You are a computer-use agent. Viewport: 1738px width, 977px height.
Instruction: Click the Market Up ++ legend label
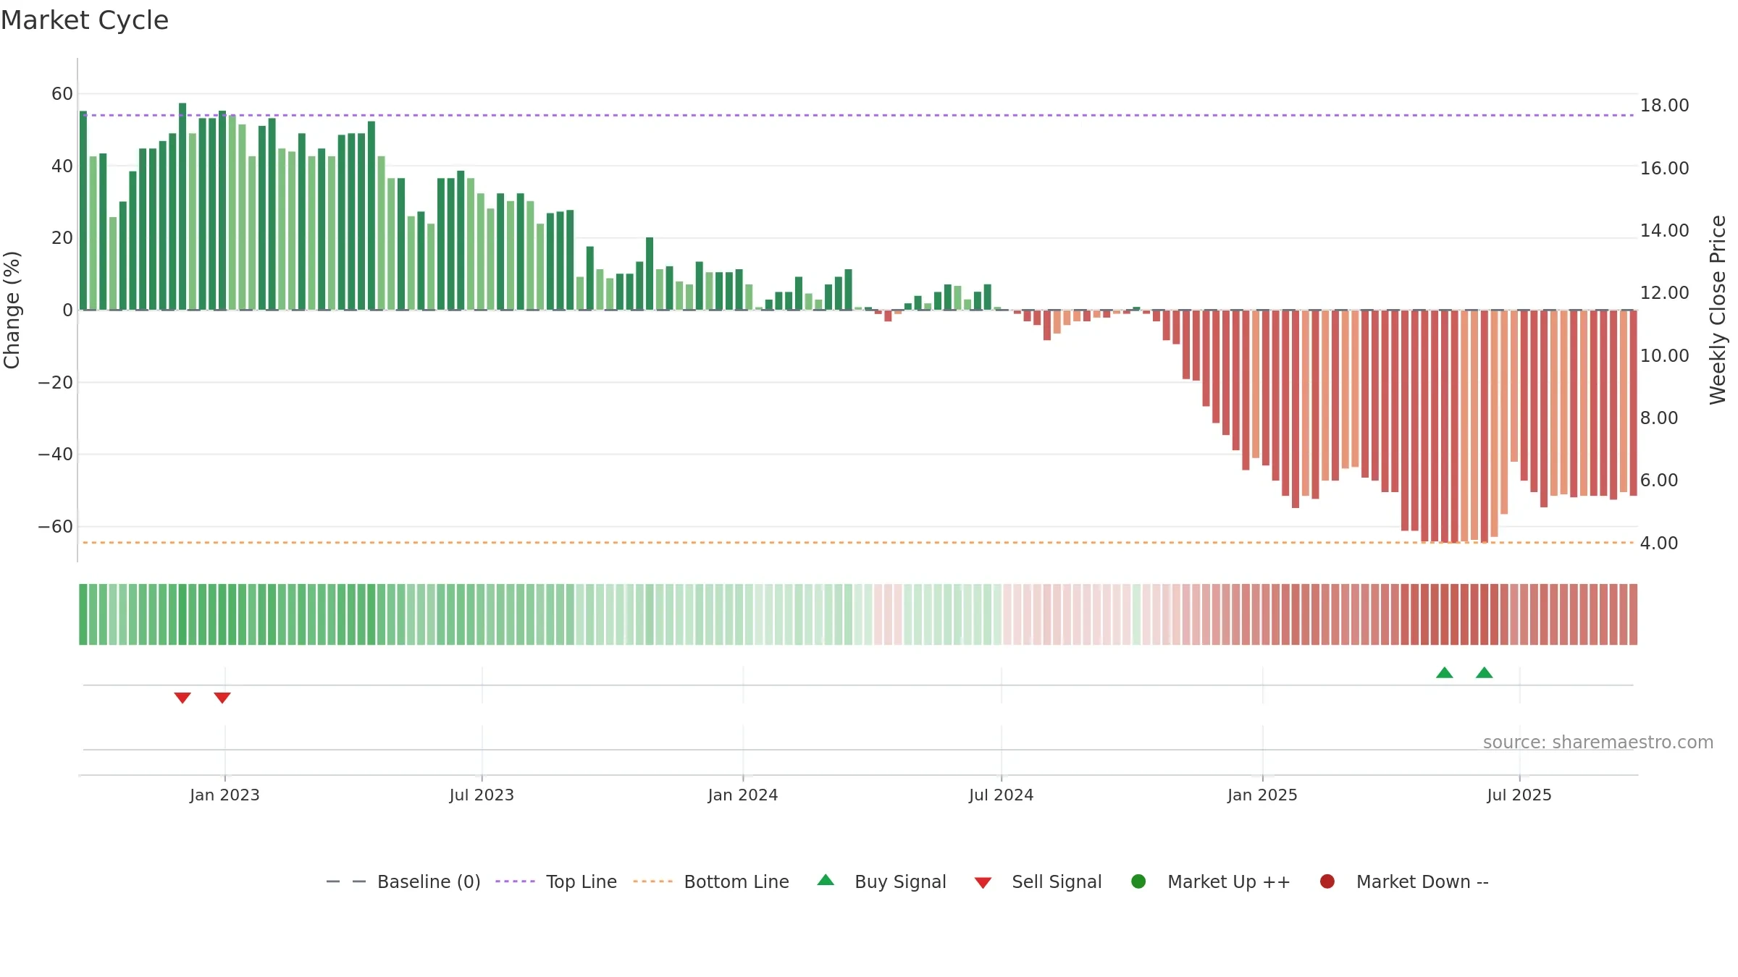(1229, 881)
